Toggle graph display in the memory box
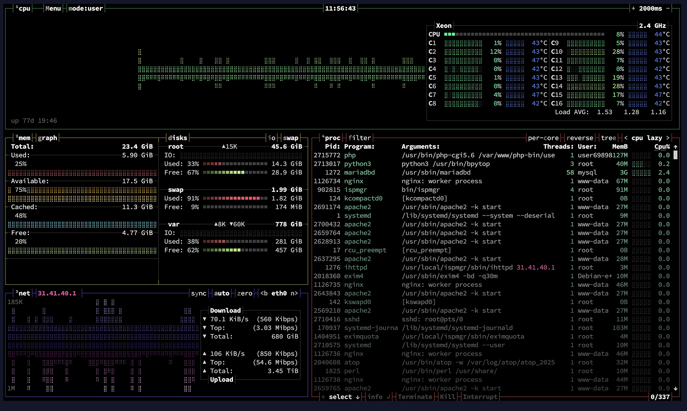The image size is (687, 411). point(47,138)
